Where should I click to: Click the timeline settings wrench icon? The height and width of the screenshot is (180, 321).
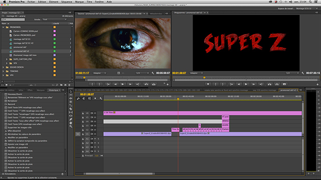coord(101,98)
